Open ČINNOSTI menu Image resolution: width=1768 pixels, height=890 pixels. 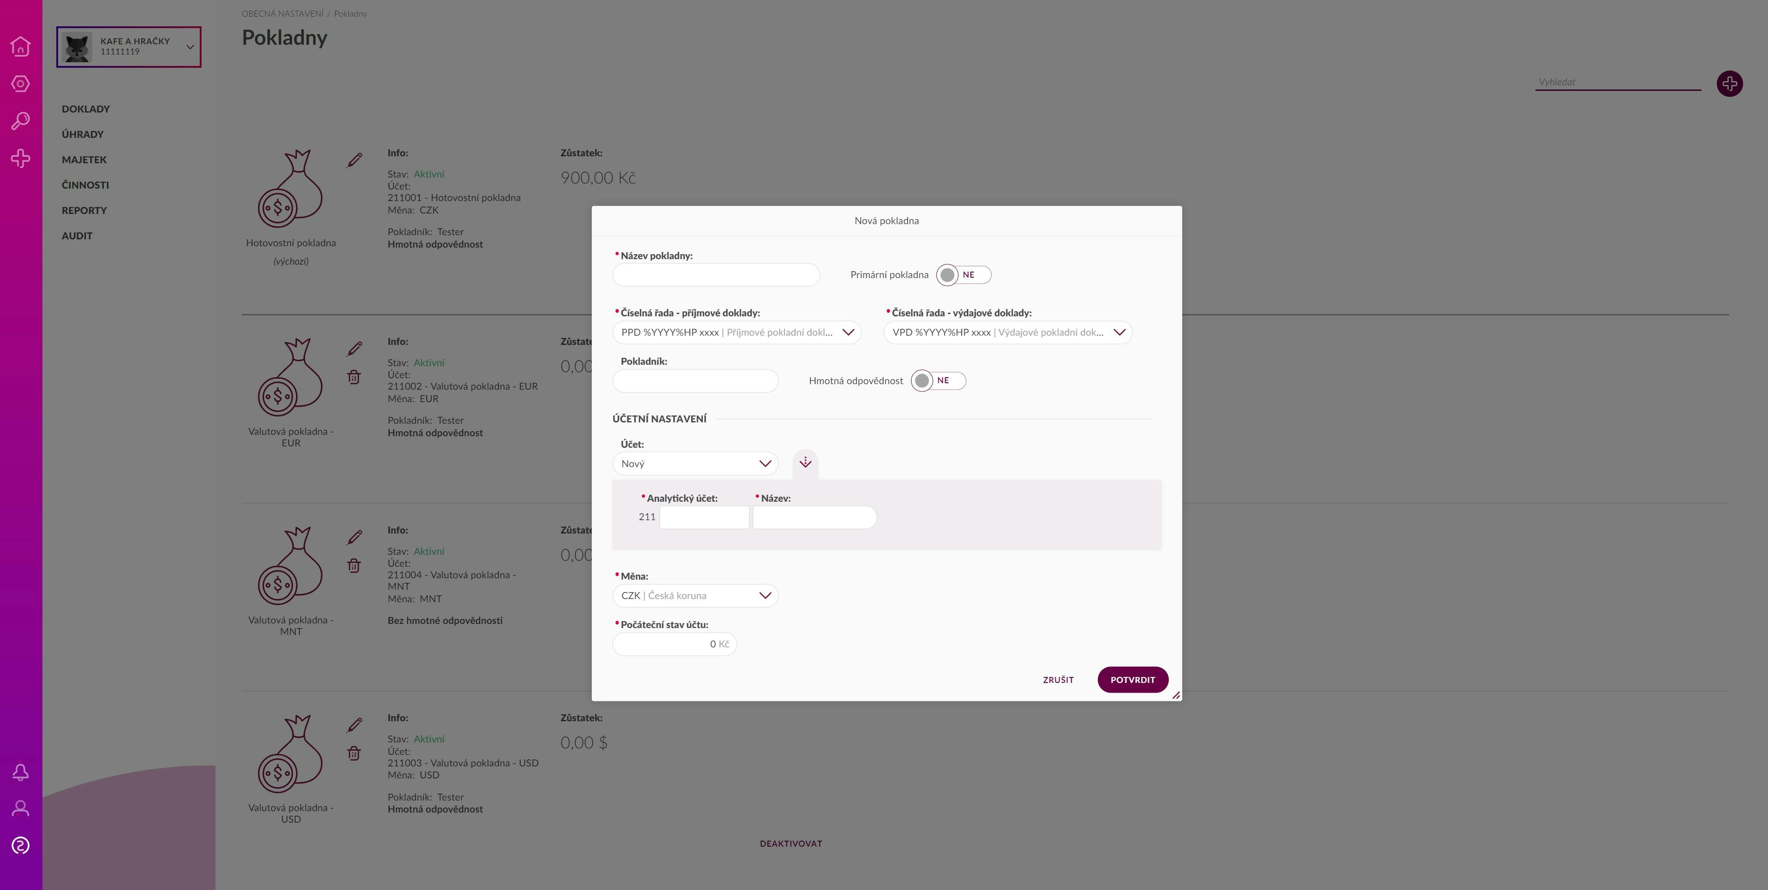click(85, 185)
